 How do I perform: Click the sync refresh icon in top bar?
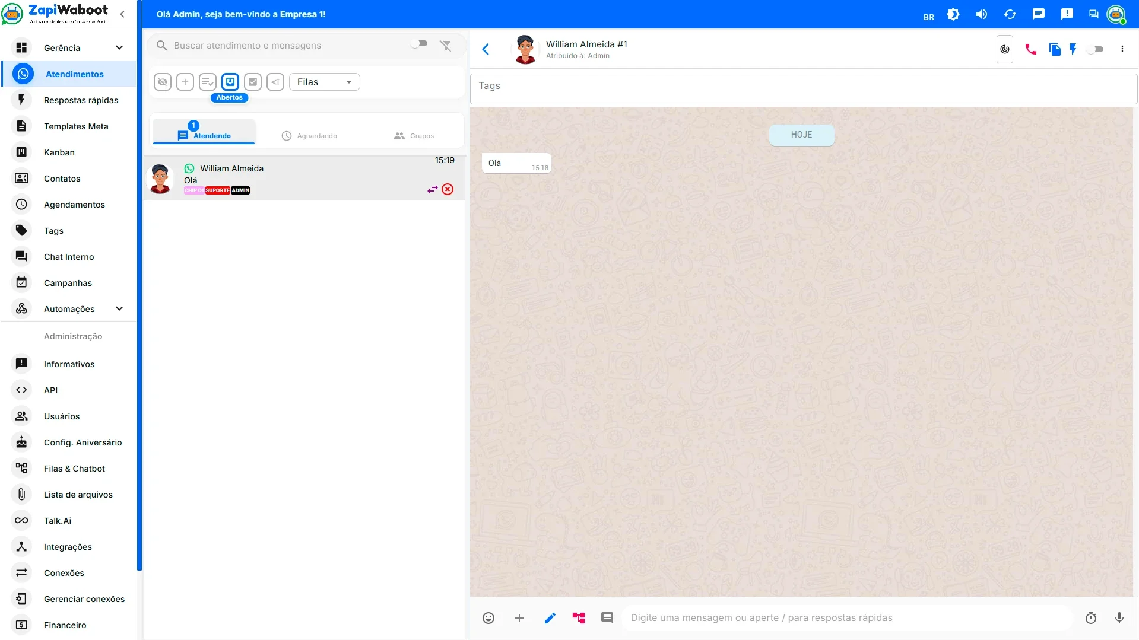pos(1010,14)
